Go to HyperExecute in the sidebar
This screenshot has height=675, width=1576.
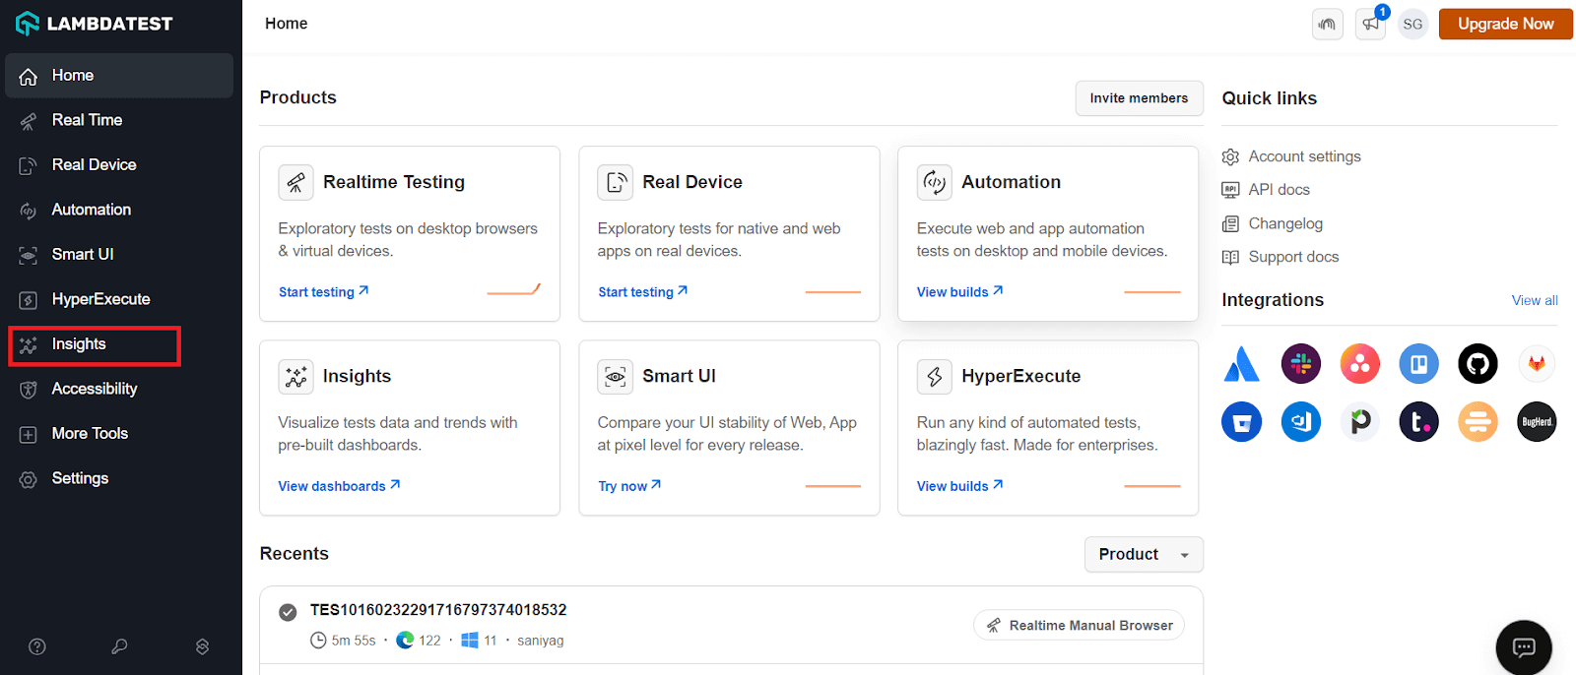click(x=100, y=299)
